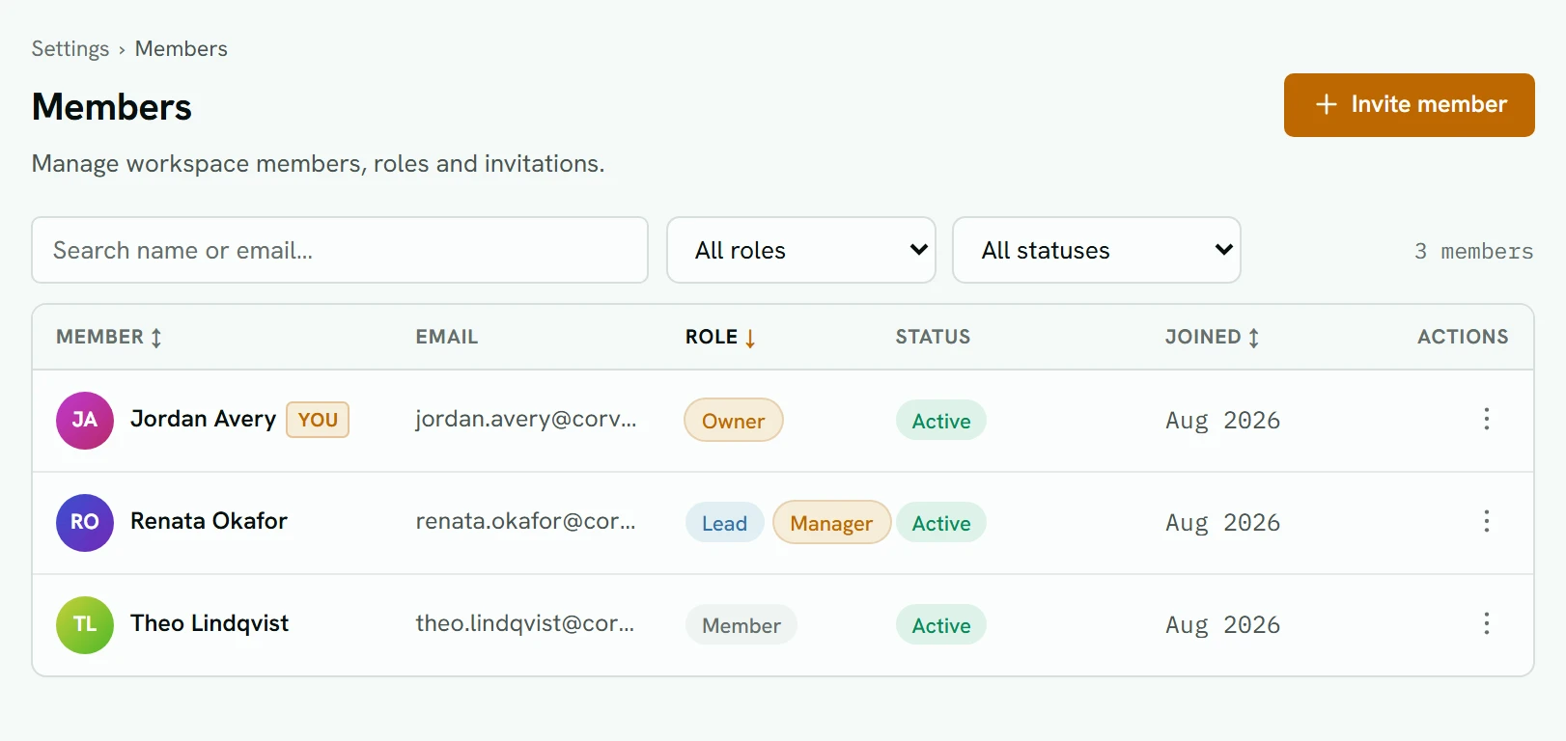This screenshot has width=1566, height=741.
Task: Click Jordan Avery's Aug 2026 joined date
Action: [x=1223, y=421]
